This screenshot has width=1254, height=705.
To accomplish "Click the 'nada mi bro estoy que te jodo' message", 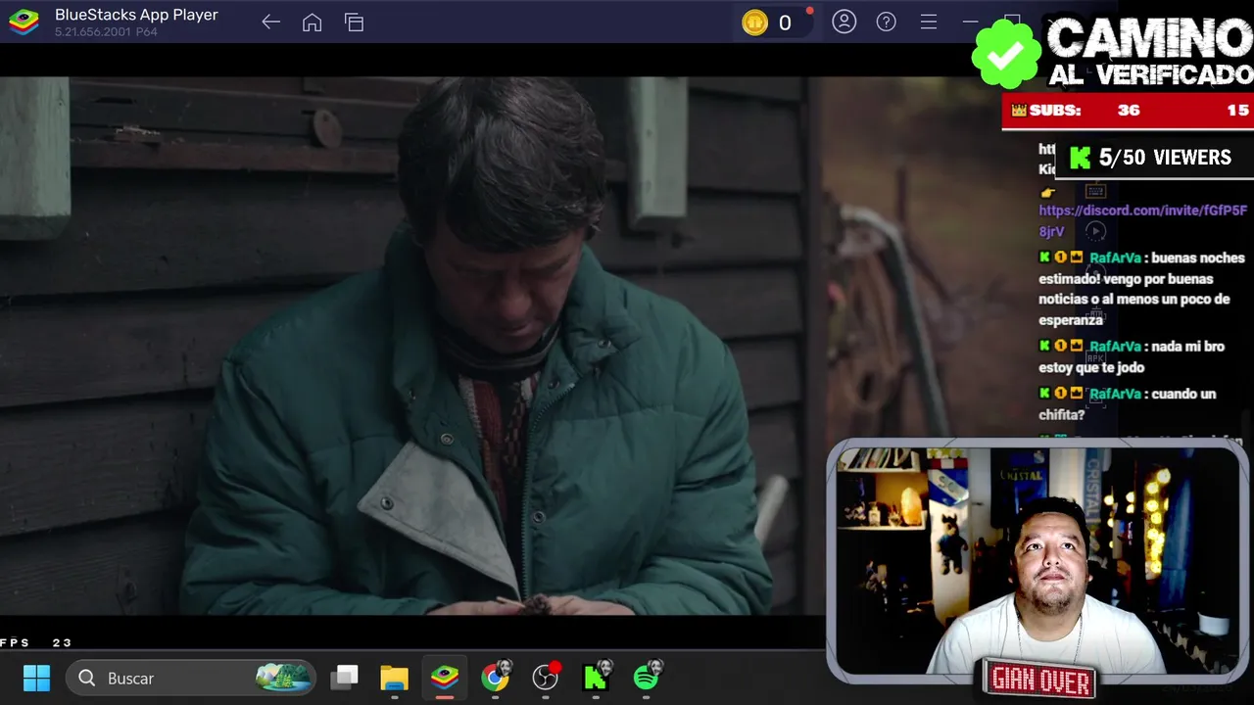I will (1132, 356).
